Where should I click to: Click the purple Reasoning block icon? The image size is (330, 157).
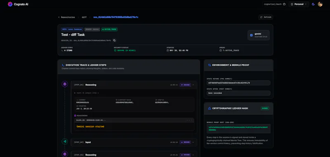(75, 116)
